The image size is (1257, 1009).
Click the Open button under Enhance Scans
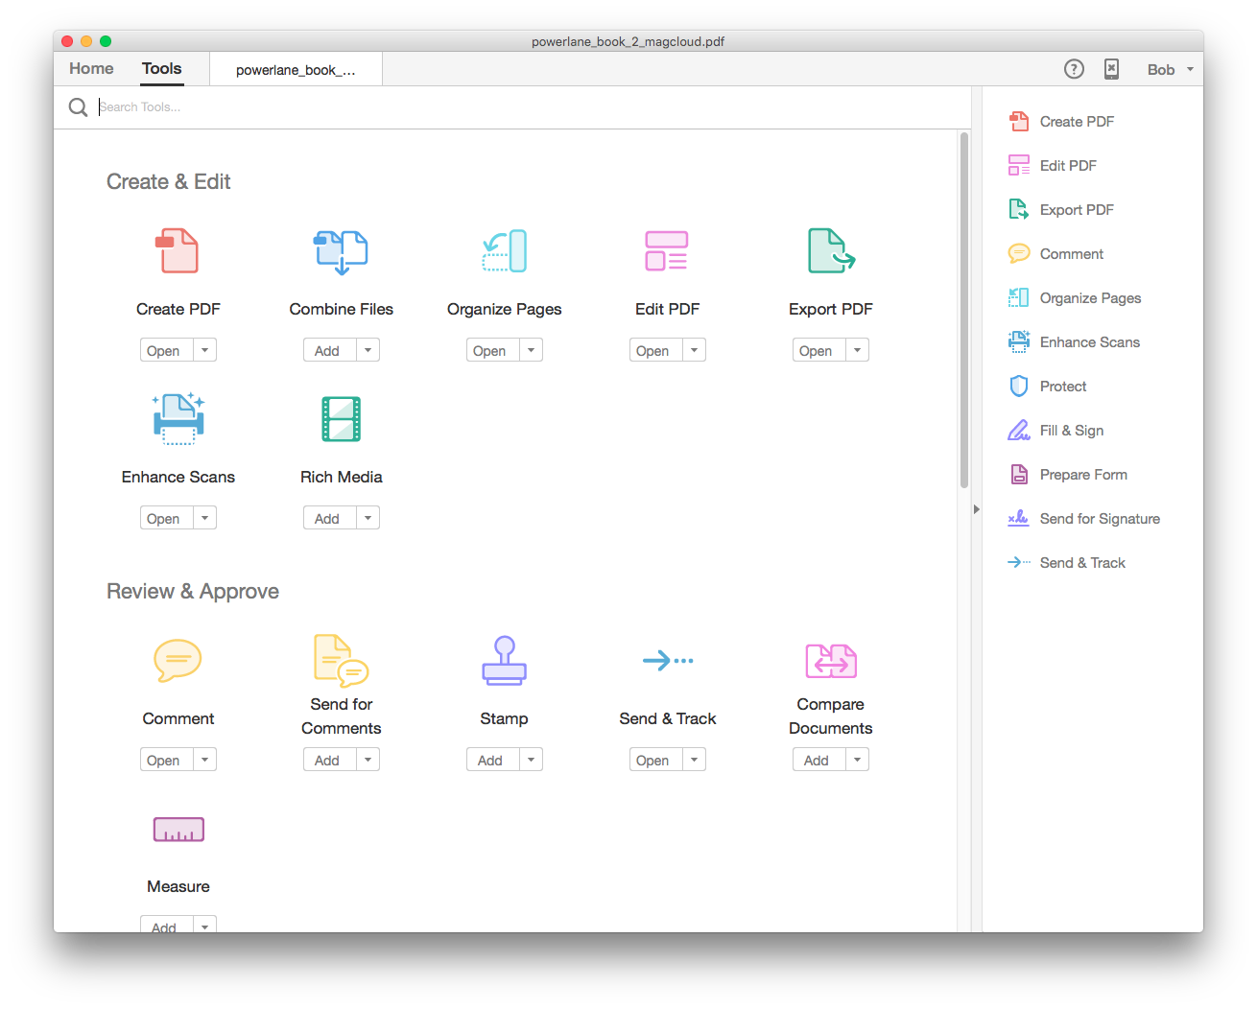tap(167, 518)
